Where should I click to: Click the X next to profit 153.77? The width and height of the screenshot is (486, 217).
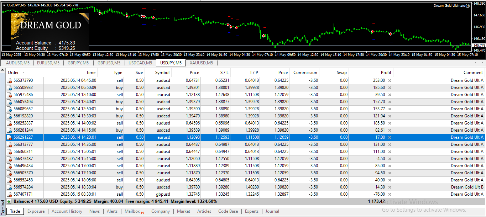coord(390,109)
